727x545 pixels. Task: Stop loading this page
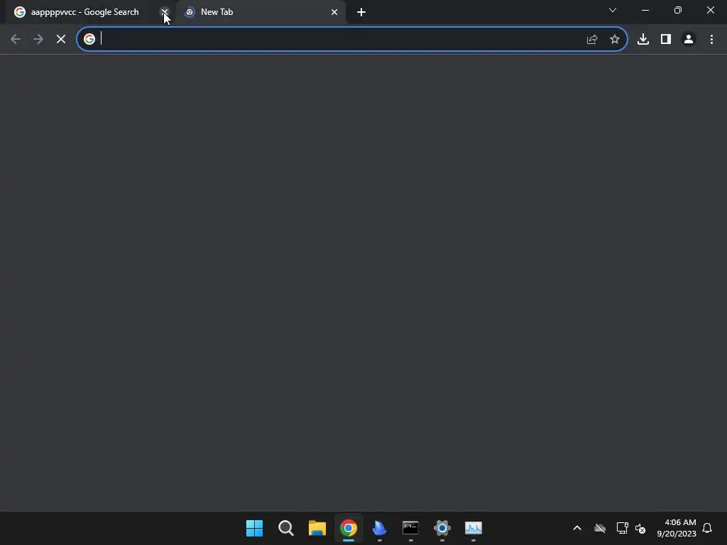point(61,39)
